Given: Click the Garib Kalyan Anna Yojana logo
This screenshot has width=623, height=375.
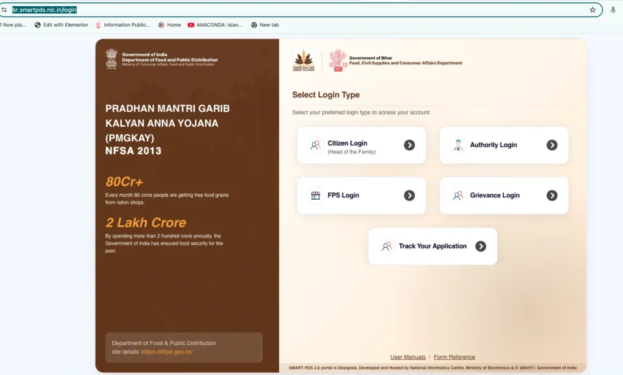Looking at the screenshot, I should [304, 60].
